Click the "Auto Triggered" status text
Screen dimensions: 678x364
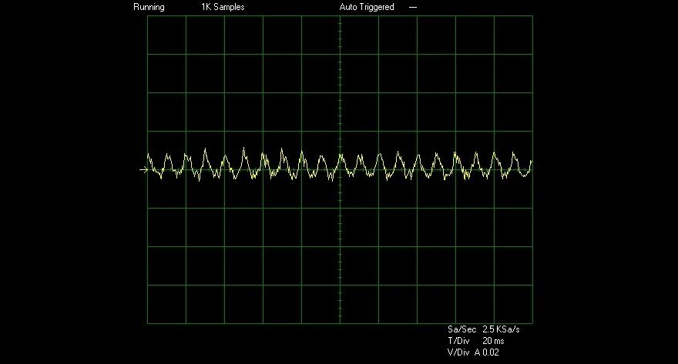(x=367, y=8)
